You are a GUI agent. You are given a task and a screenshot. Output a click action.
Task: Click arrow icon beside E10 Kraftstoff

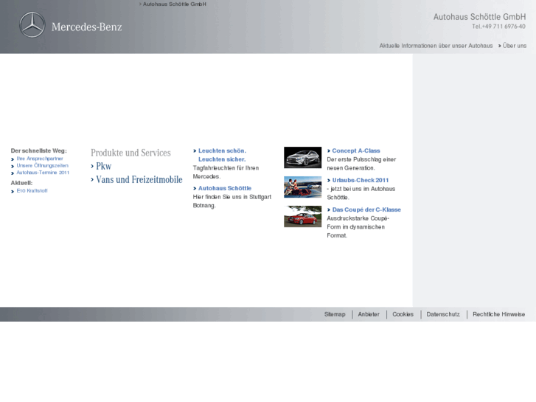pyautogui.click(x=13, y=191)
